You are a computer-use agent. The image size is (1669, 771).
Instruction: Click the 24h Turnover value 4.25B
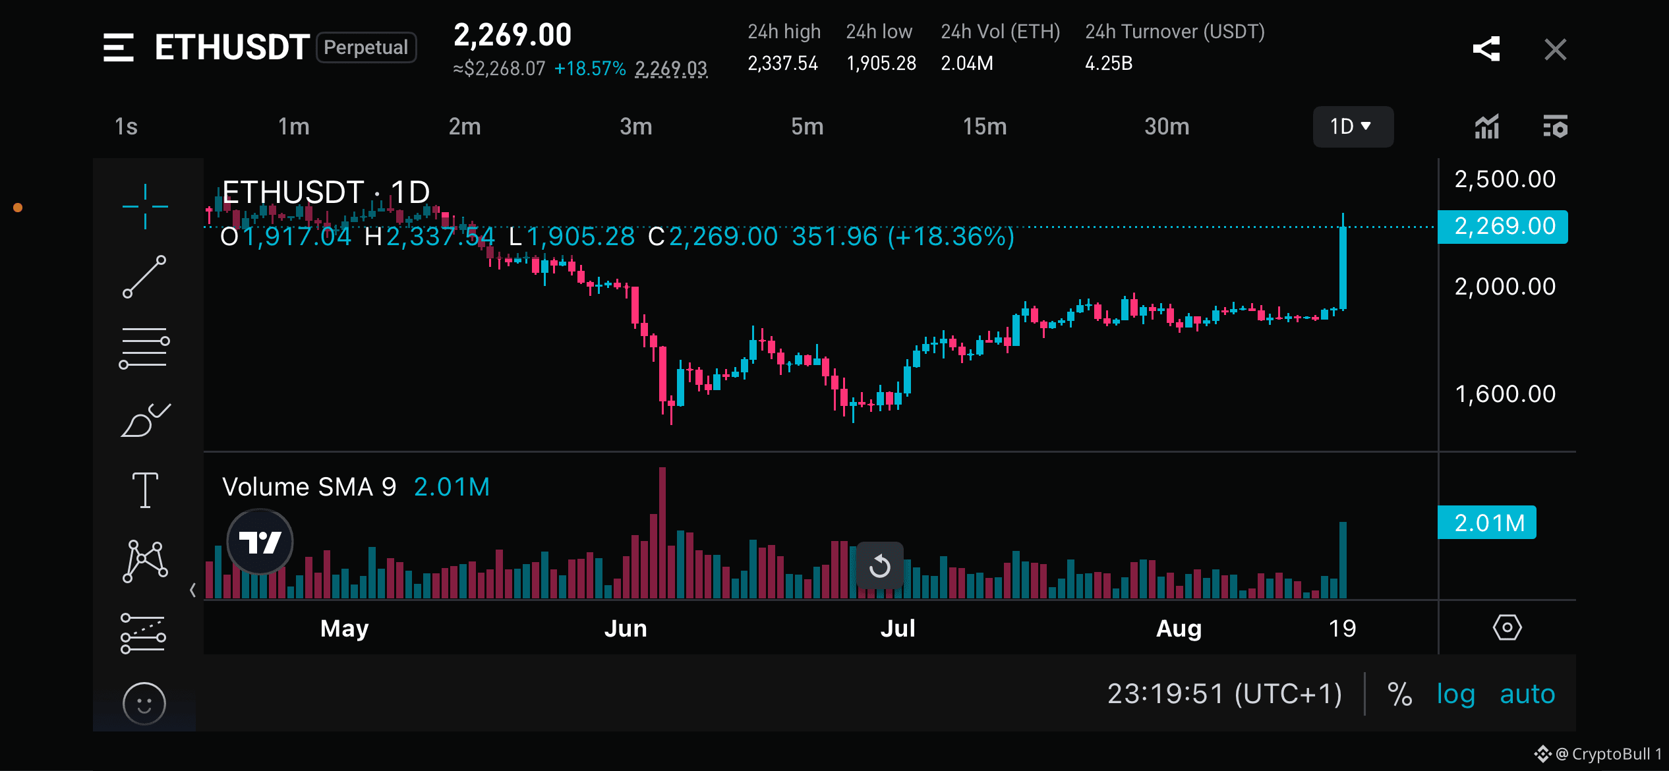1109,63
